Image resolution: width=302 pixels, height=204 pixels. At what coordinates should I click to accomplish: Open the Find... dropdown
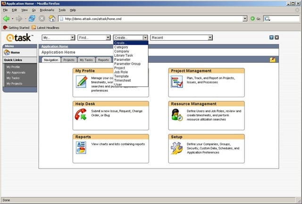point(94,38)
